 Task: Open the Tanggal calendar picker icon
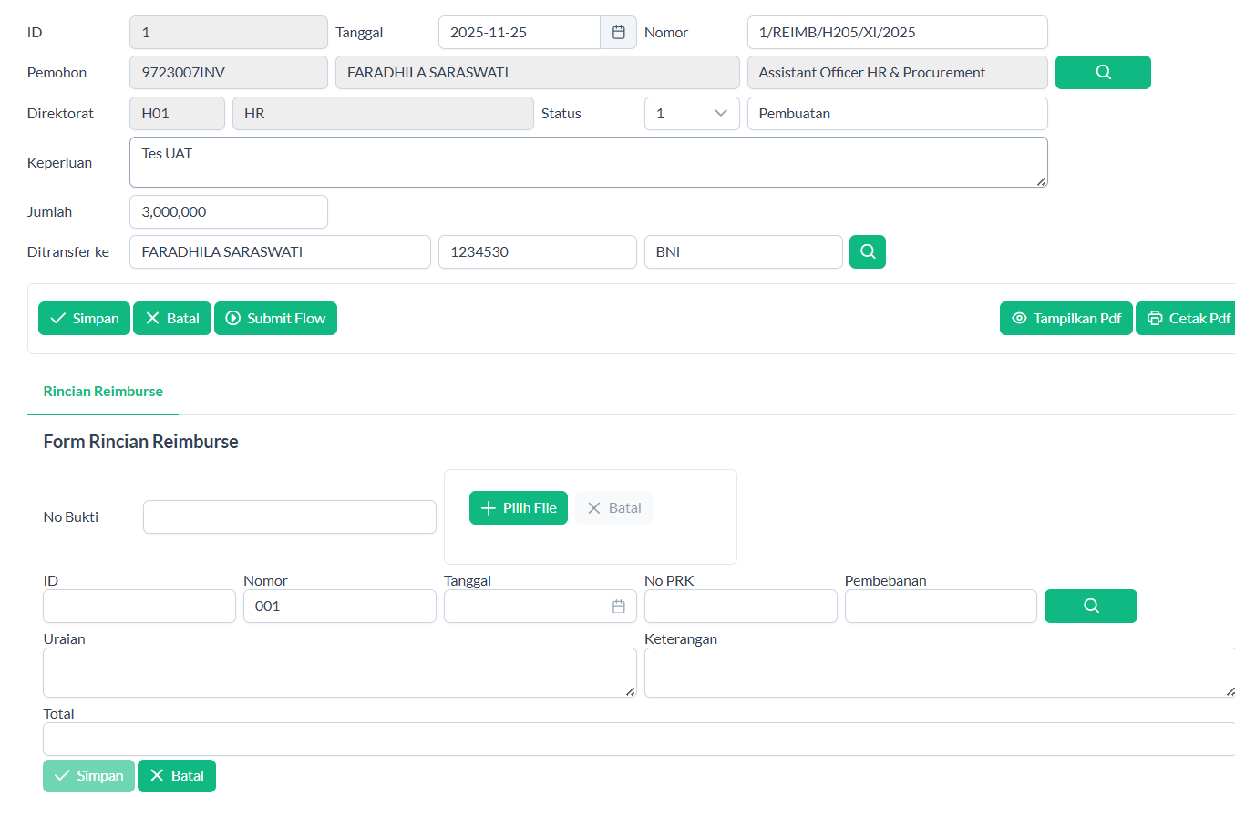(x=618, y=33)
